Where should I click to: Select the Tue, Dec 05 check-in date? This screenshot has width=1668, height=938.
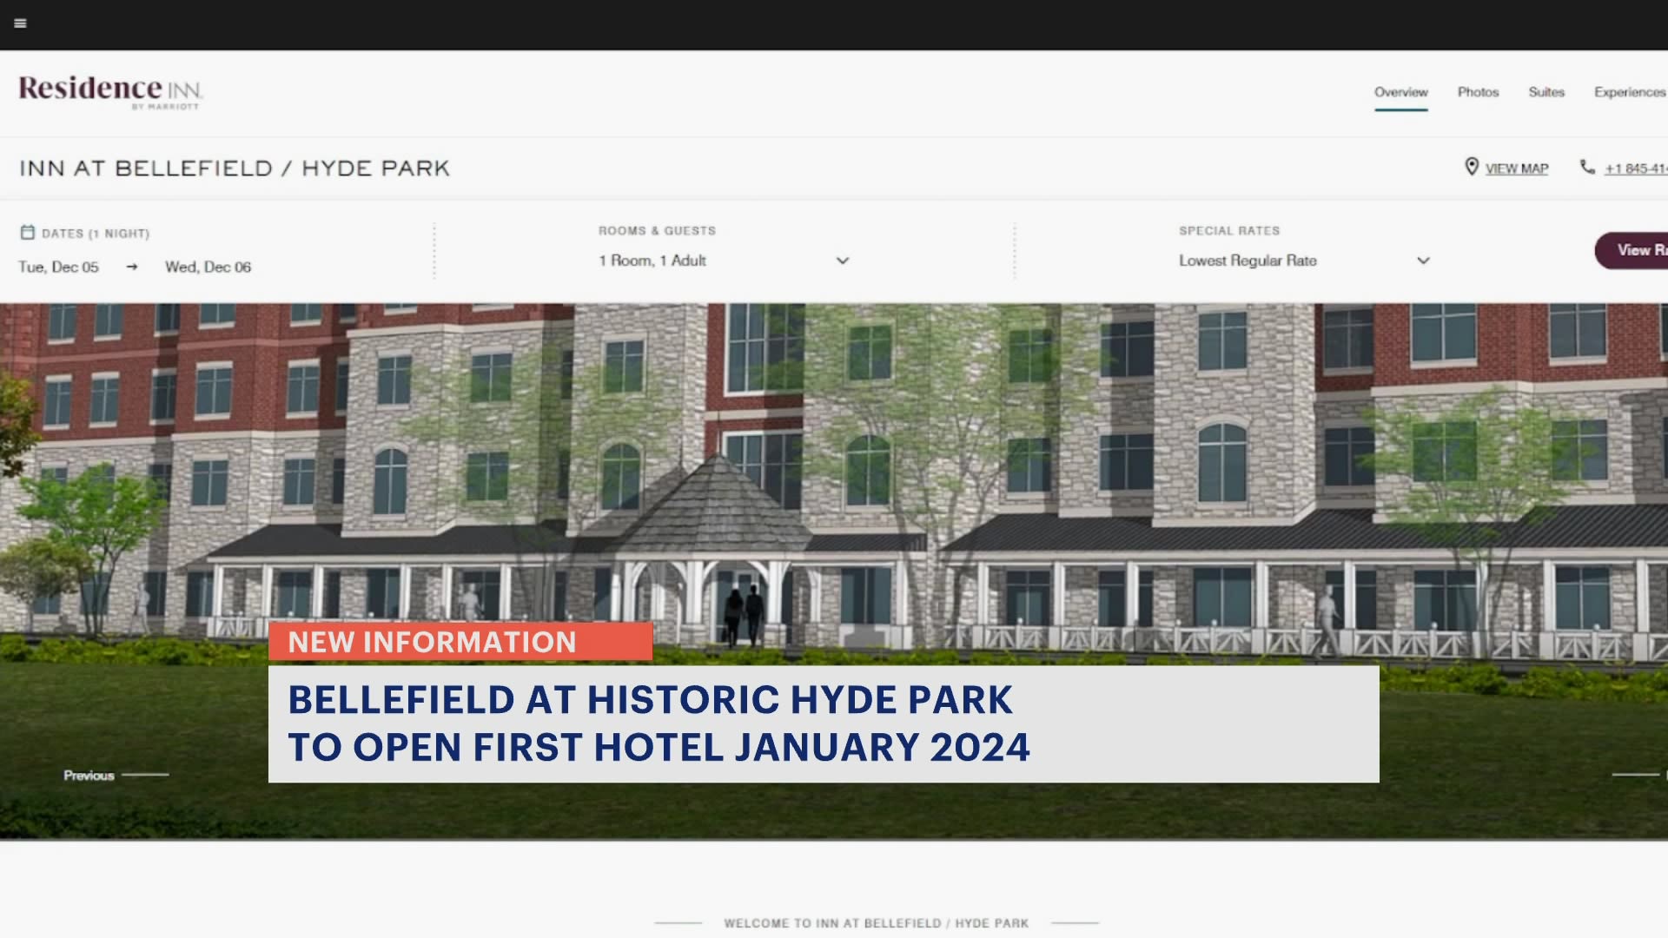(x=59, y=267)
